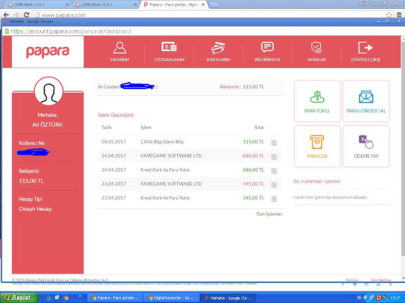Open receipt icon for -686,00 TL transaction
Viewport: 405px width, 303px height.
click(x=274, y=157)
